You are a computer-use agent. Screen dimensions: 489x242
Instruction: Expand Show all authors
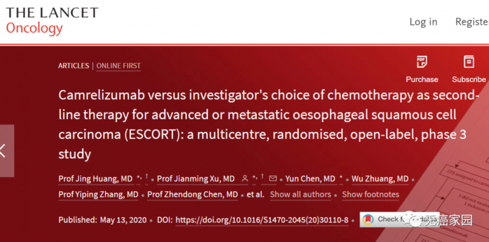(x=300, y=194)
